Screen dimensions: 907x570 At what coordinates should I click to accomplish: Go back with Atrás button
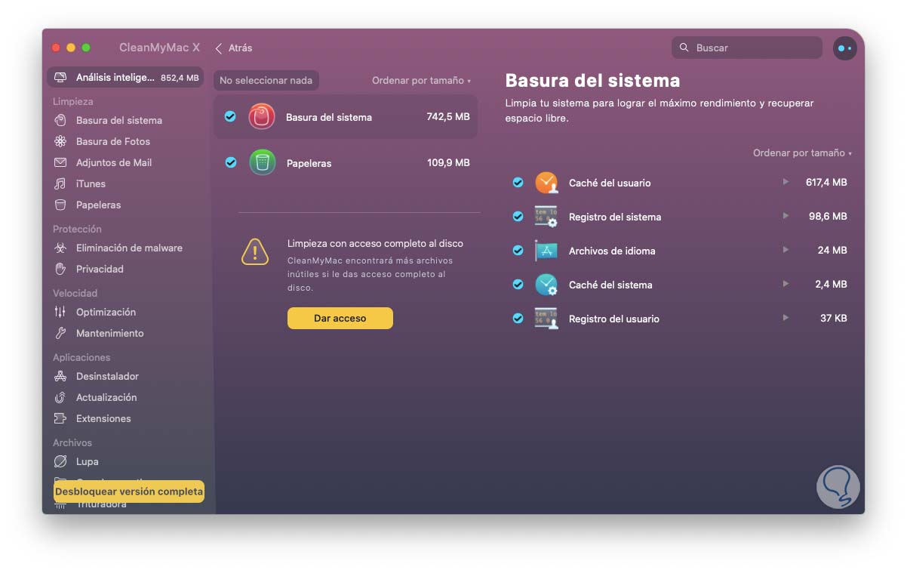[234, 48]
